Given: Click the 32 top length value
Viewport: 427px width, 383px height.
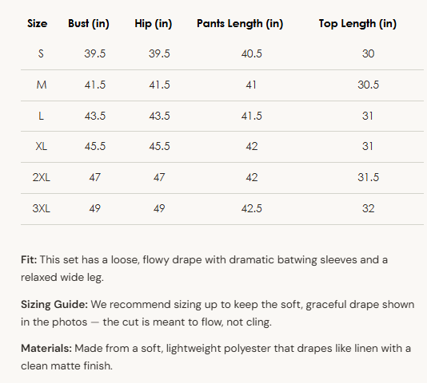Looking at the screenshot, I should (368, 208).
